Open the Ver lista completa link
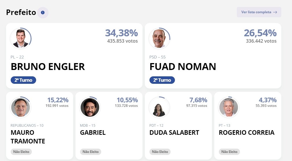The height and width of the screenshot is (161, 292). [259, 12]
